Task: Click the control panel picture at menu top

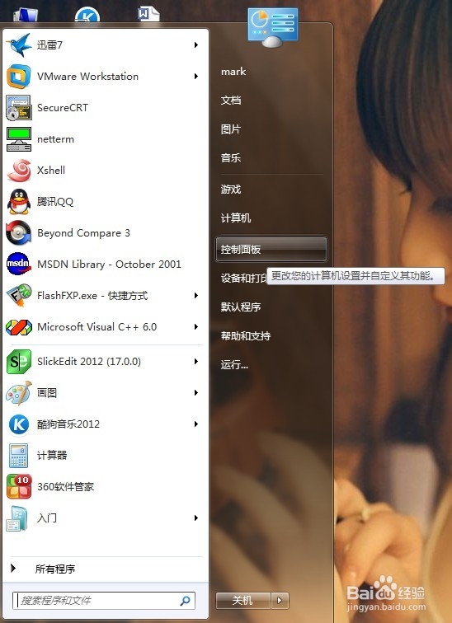Action: click(x=273, y=27)
